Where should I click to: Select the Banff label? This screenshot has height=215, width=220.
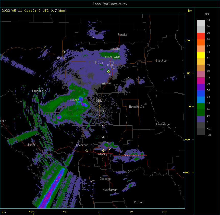[32, 145]
